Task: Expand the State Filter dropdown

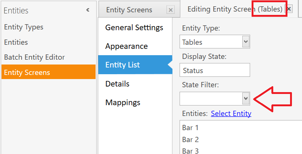Action: (246, 98)
